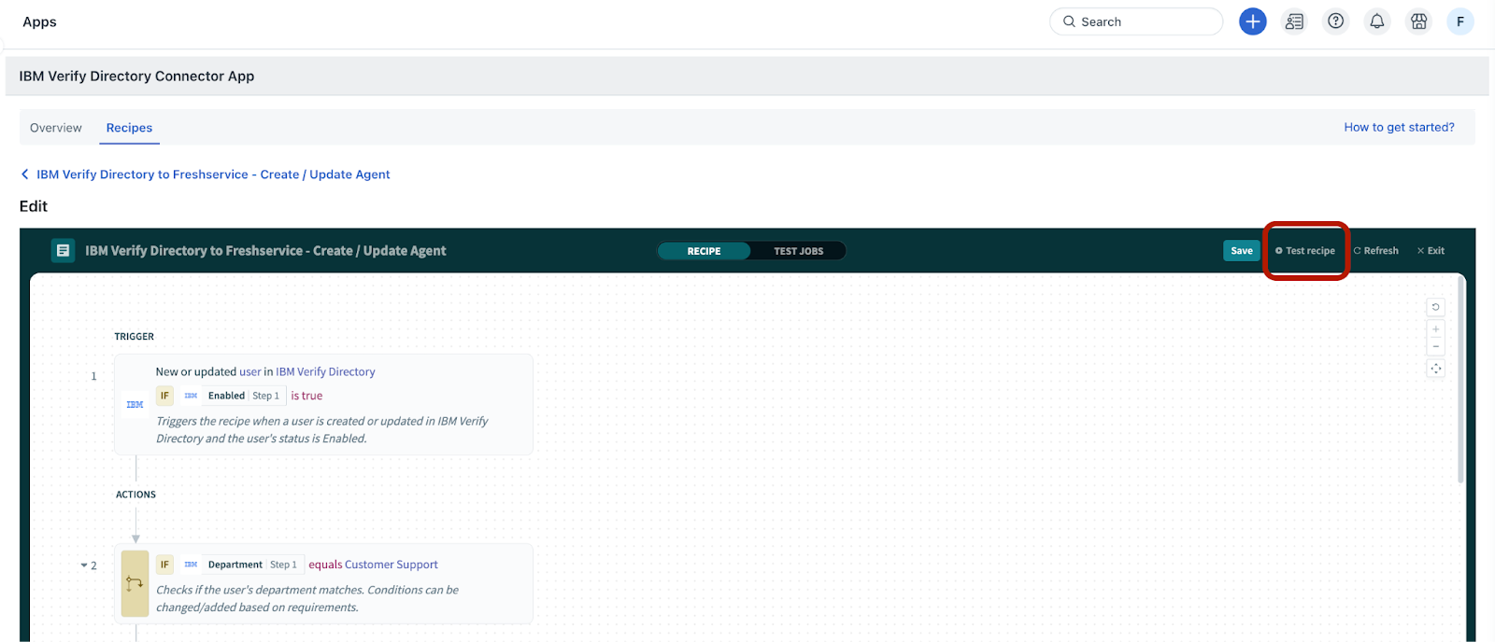Open the How to get started link

[x=1399, y=127]
